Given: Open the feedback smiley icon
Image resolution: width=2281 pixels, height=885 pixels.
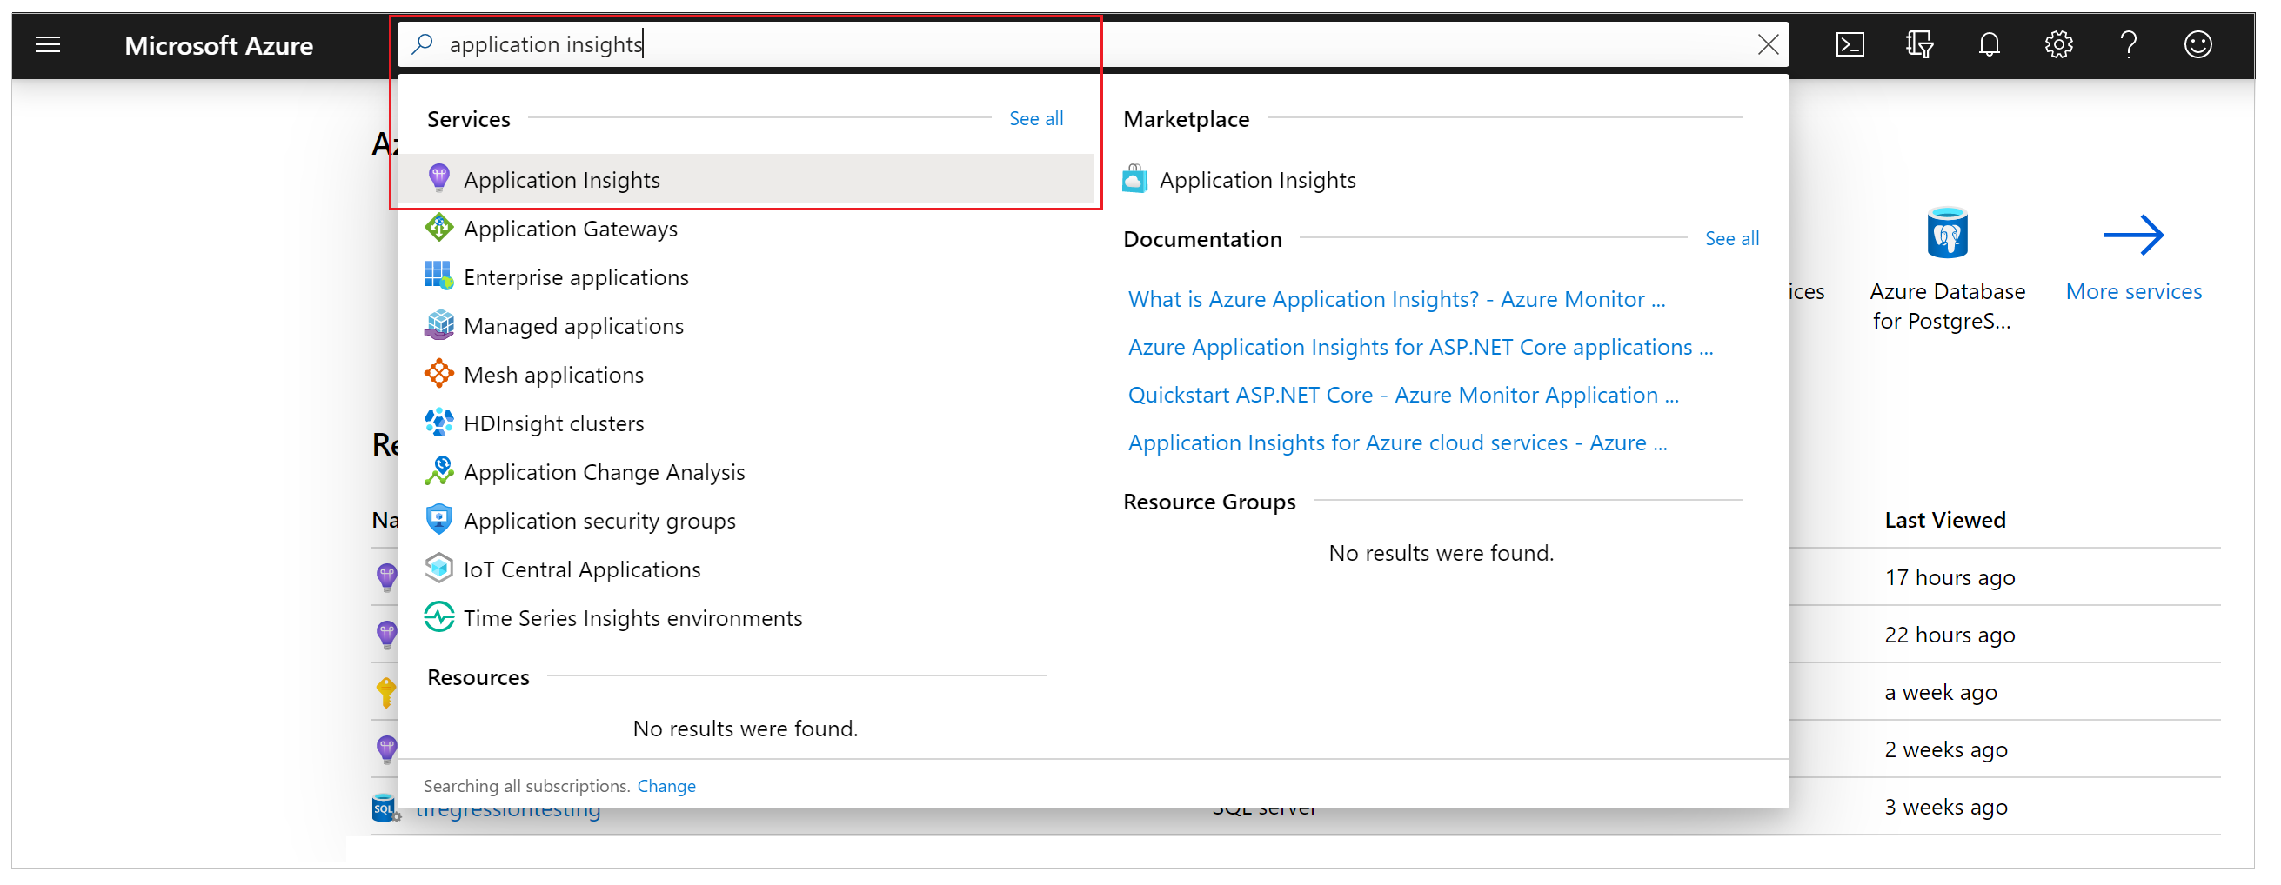Looking at the screenshot, I should 2197,44.
